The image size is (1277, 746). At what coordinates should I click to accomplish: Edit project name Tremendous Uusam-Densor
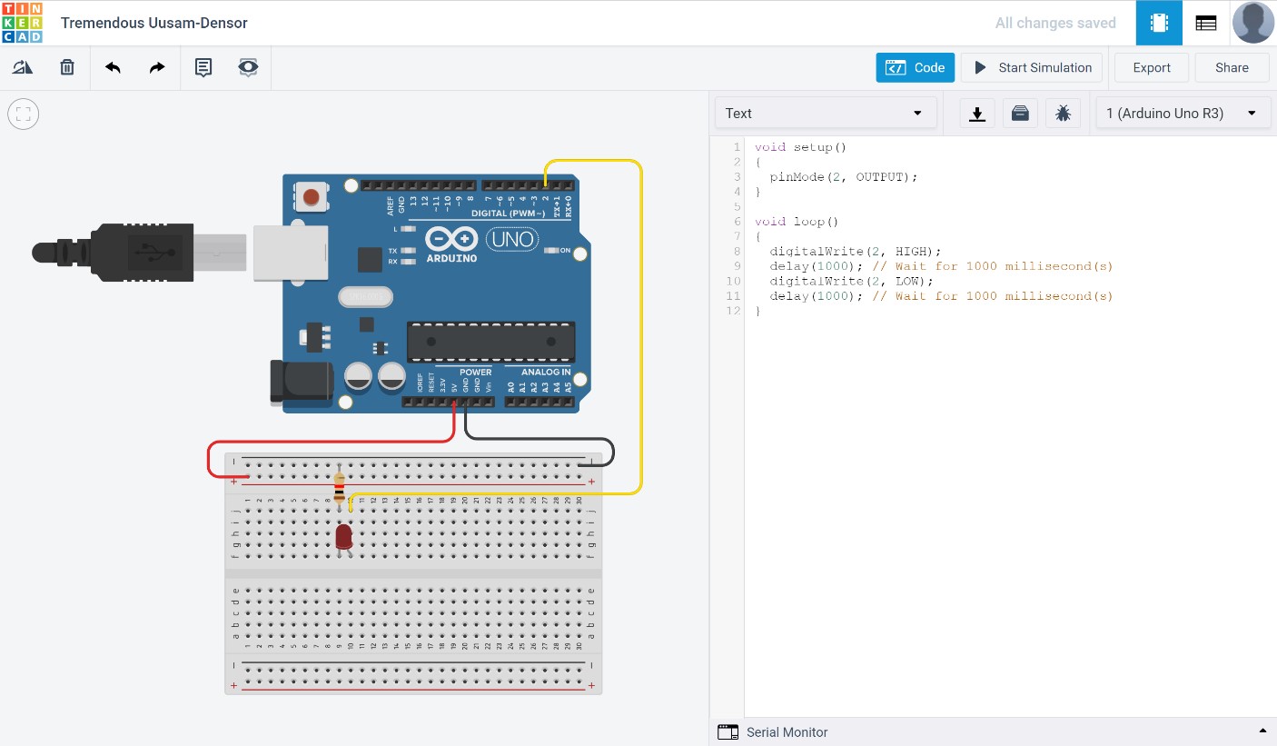[154, 23]
